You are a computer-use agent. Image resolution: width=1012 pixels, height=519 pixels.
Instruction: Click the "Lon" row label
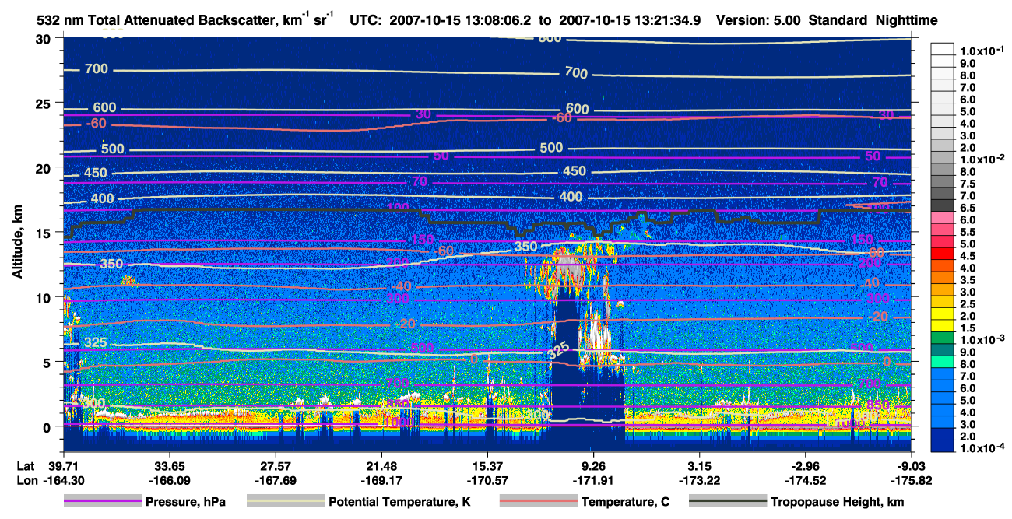(26, 480)
